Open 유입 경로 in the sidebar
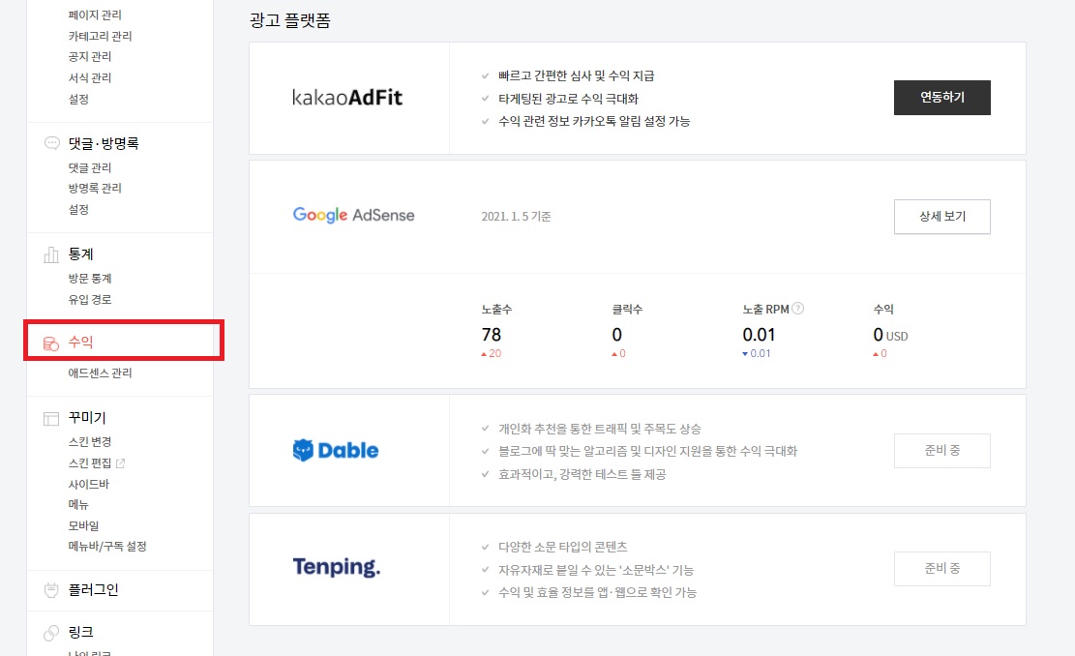This screenshot has width=1075, height=656. pos(90,300)
